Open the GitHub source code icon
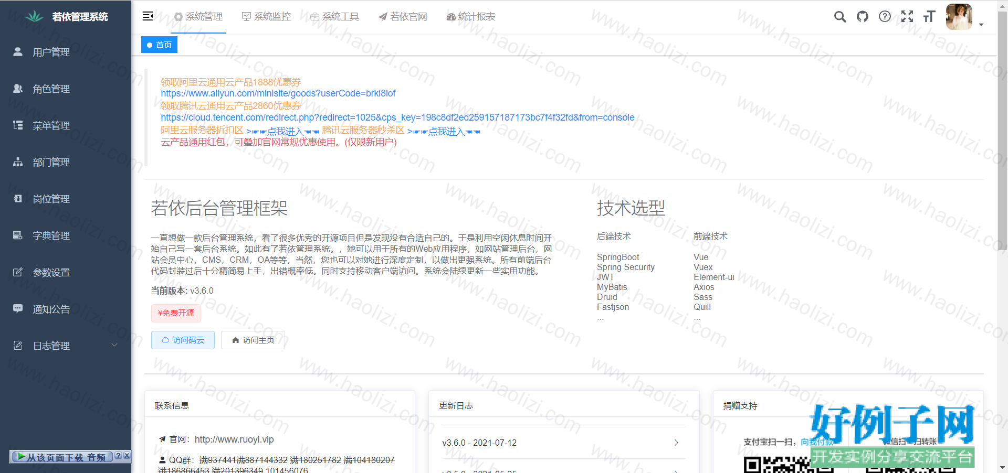The height and width of the screenshot is (473, 1008). pos(863,17)
